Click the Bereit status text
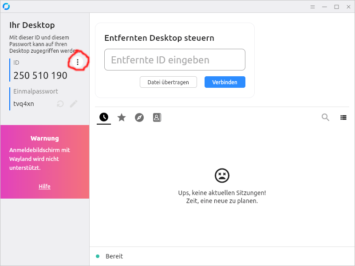This screenshot has height=266, width=355. [114, 256]
